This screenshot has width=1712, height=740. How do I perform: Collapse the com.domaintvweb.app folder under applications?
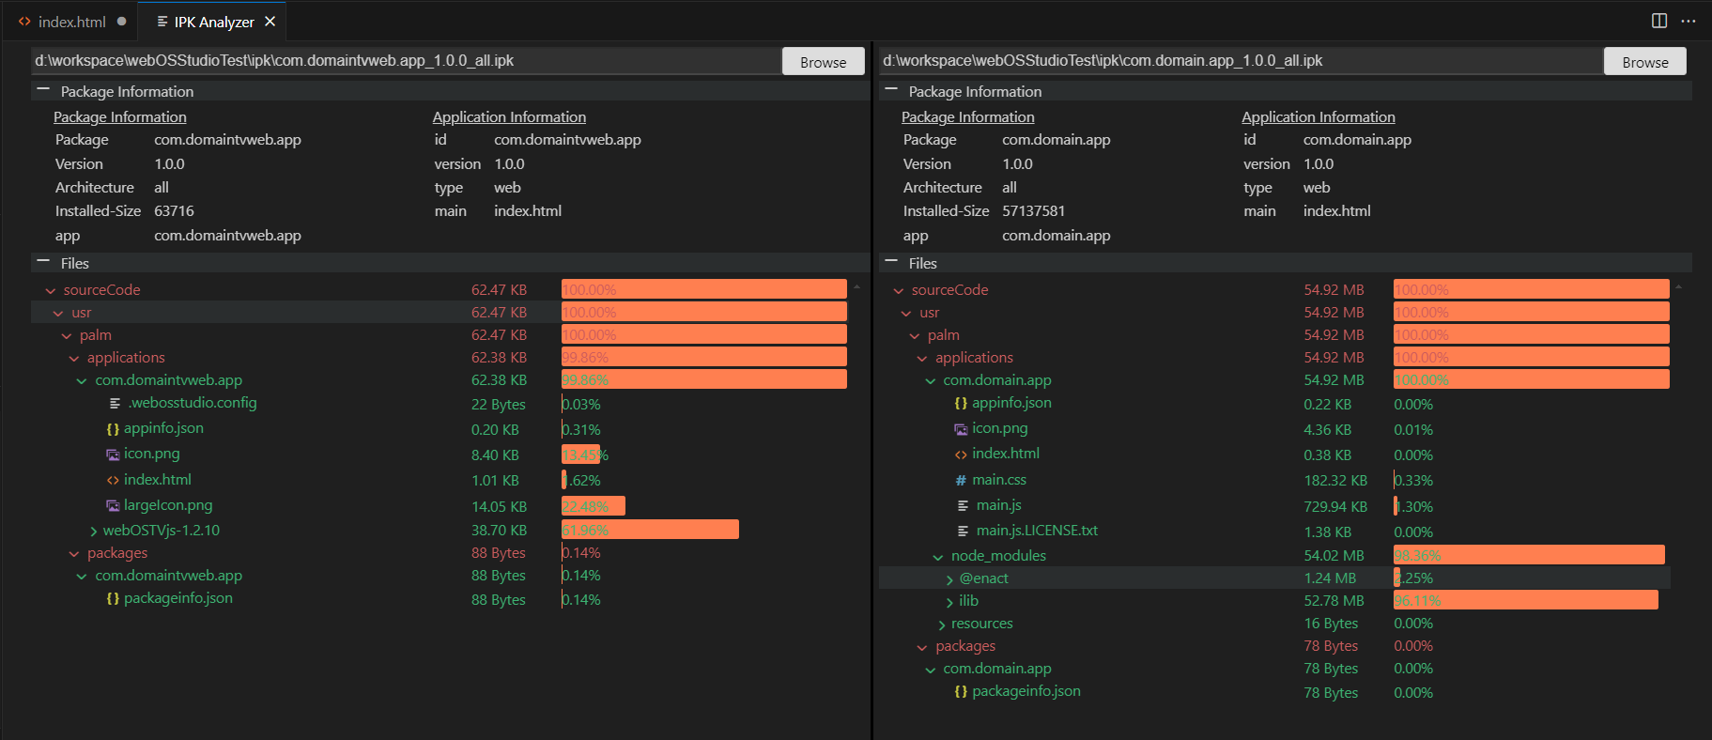pyautogui.click(x=82, y=381)
